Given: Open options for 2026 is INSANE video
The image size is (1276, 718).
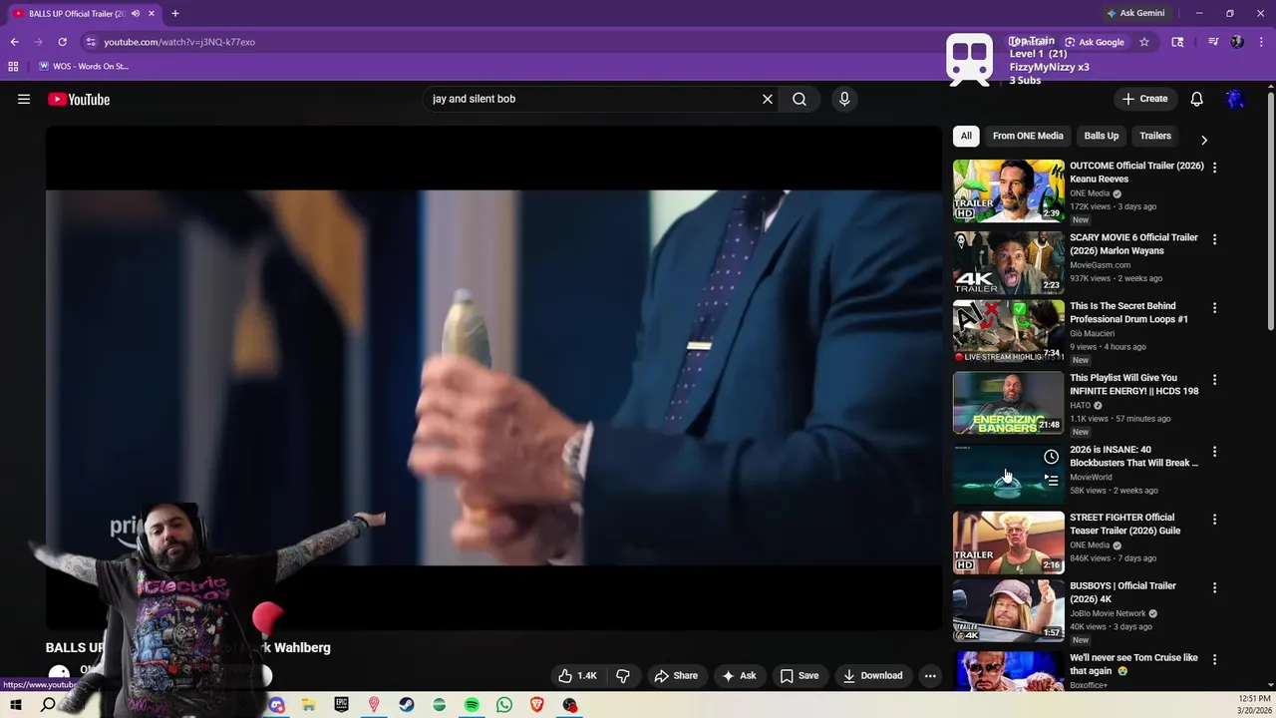Looking at the screenshot, I should click(x=1214, y=452).
